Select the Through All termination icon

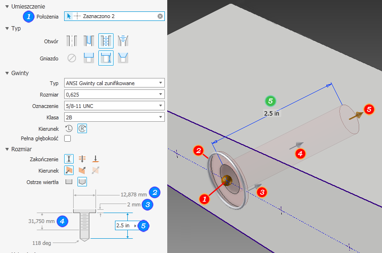click(x=82, y=159)
